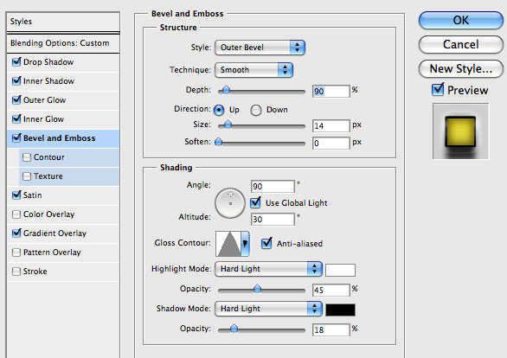Viewport: 507px width, 358px height.
Task: Click the angle and altitude light dial
Action: tap(230, 203)
